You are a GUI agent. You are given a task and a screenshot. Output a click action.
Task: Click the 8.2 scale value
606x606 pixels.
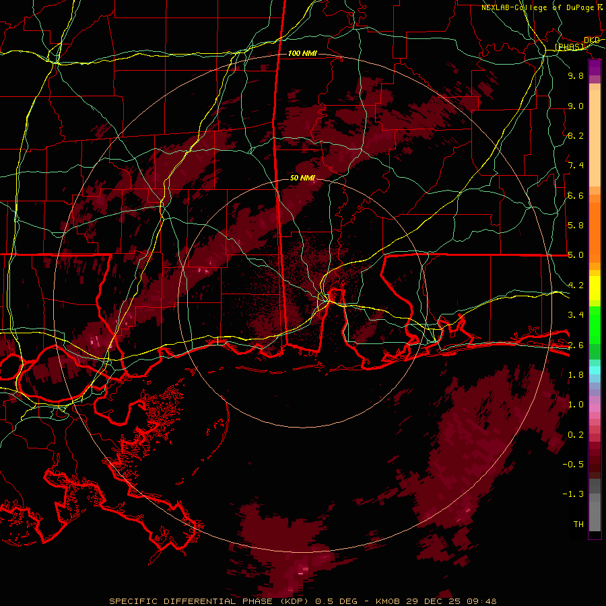coord(576,135)
